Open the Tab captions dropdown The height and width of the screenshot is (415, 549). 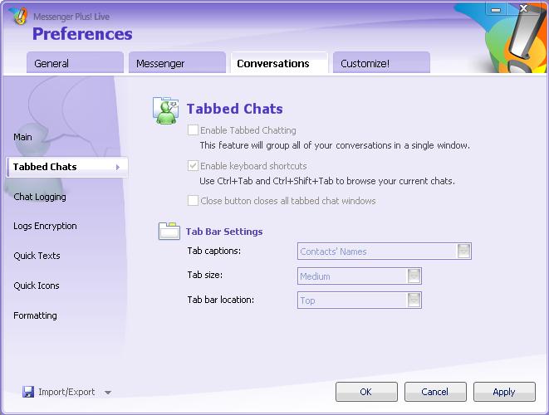pyautogui.click(x=463, y=251)
